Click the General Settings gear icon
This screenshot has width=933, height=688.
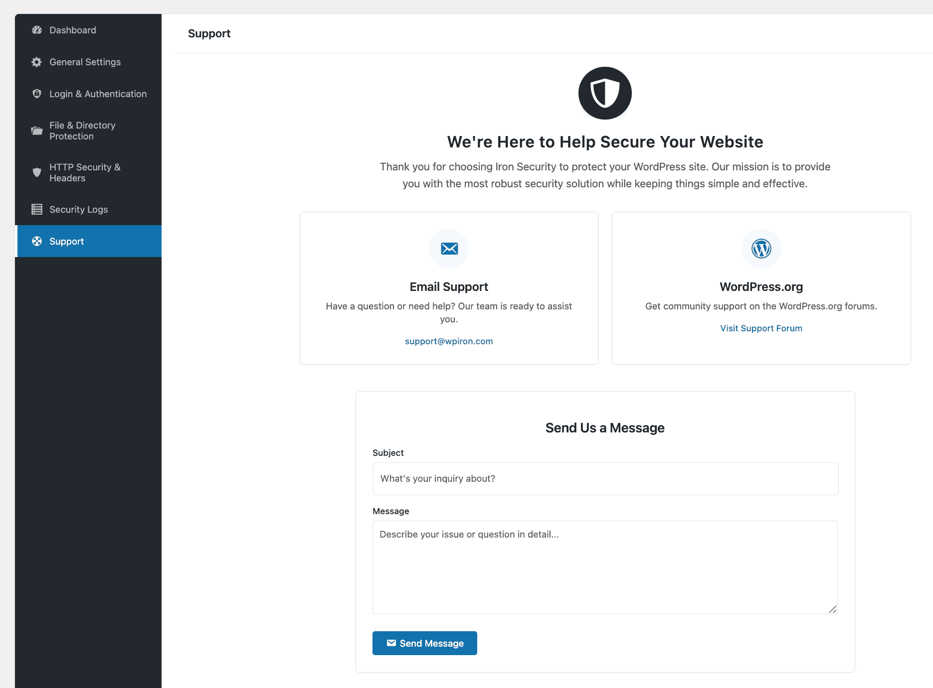click(x=37, y=62)
